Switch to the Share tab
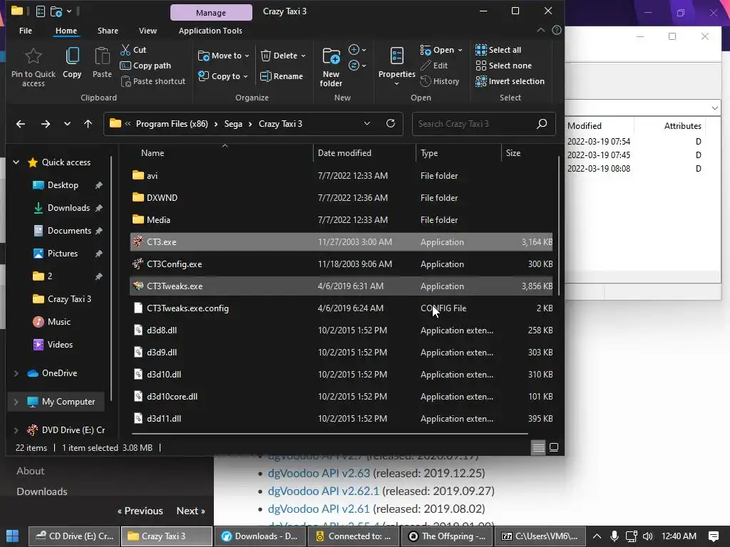 tap(108, 31)
